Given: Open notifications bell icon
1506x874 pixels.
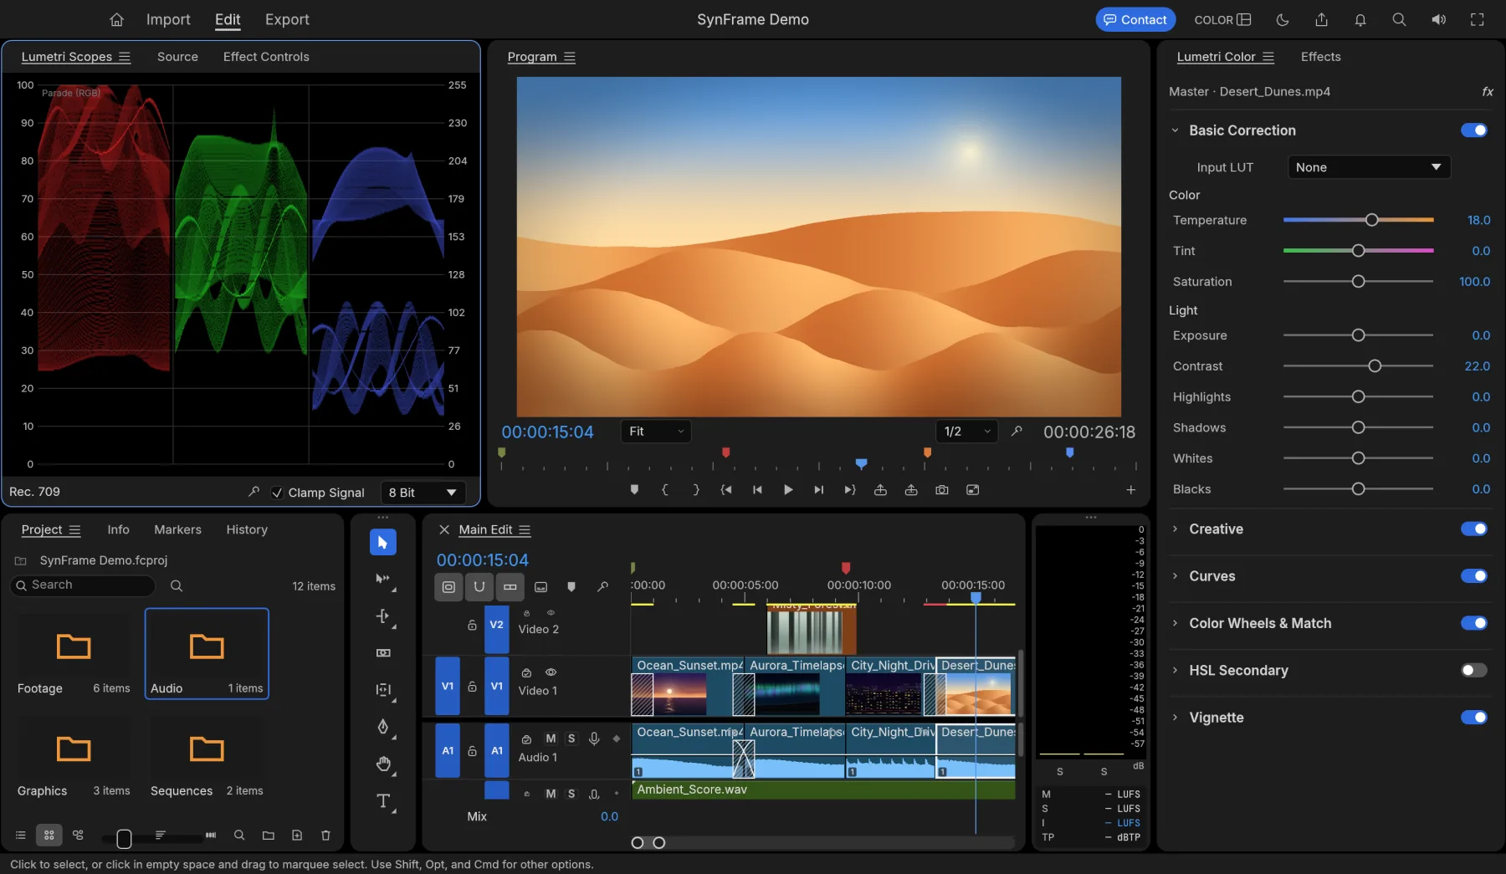Looking at the screenshot, I should [1360, 19].
